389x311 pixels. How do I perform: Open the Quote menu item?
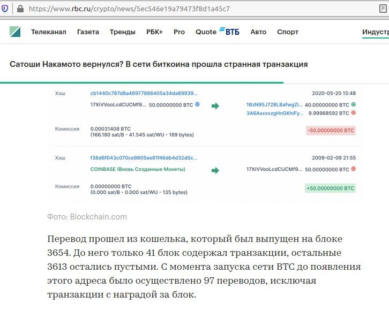[206, 32]
